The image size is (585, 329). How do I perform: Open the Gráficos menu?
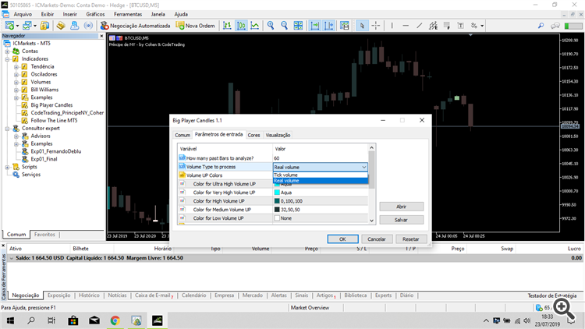pos(95,14)
